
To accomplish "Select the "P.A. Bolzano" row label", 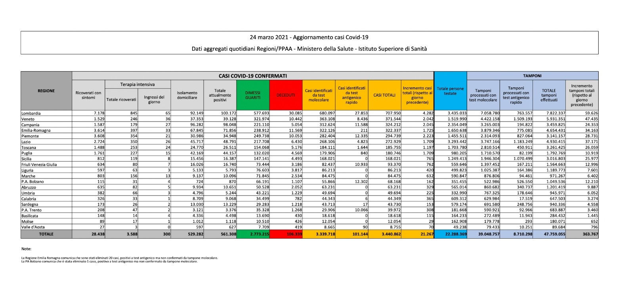I will [x=32, y=181].
